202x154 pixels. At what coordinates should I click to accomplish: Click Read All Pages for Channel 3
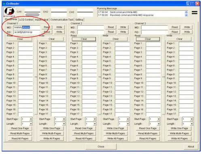pyautogui.click(x=148, y=138)
